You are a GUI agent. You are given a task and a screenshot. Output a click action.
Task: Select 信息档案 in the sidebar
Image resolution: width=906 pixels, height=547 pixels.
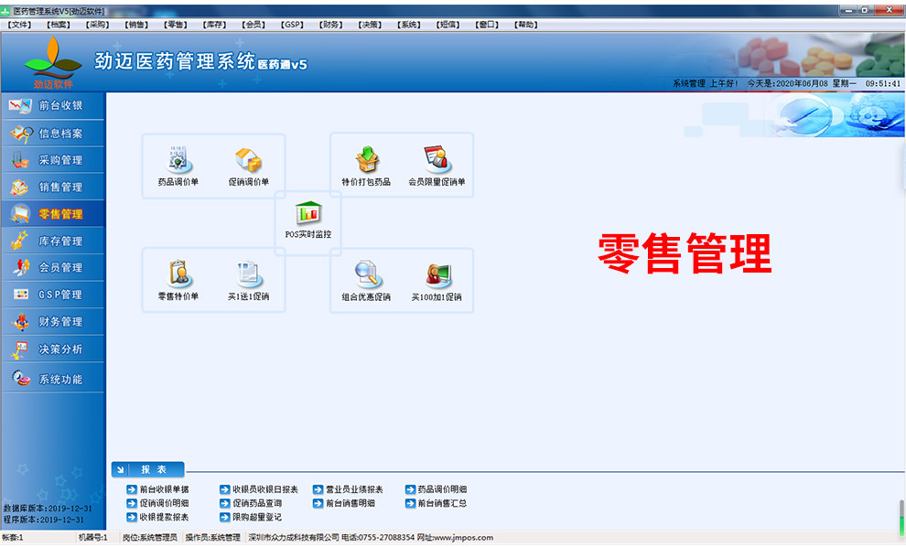[x=53, y=134]
